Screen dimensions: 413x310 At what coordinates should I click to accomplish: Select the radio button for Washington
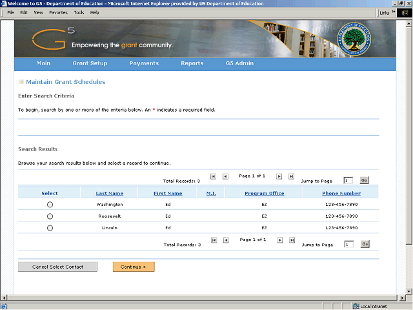[x=50, y=205]
